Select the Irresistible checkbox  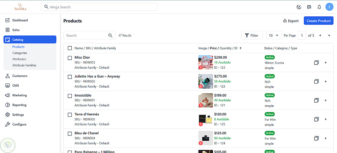coord(70,96)
